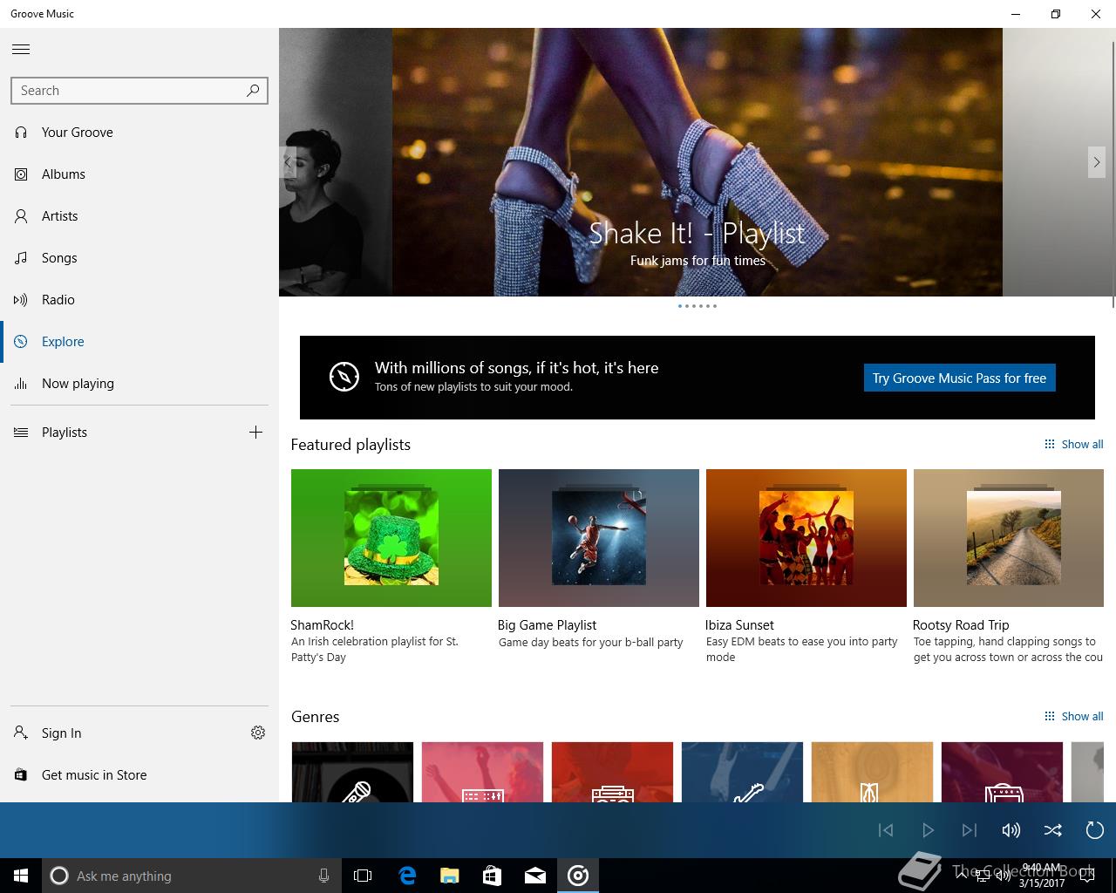
Task: Open maroon amplifier genre tile
Action: [1002, 772]
